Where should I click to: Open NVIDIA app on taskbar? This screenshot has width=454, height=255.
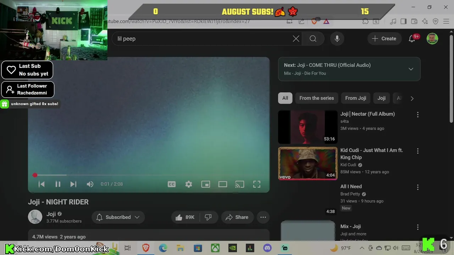coord(233,248)
